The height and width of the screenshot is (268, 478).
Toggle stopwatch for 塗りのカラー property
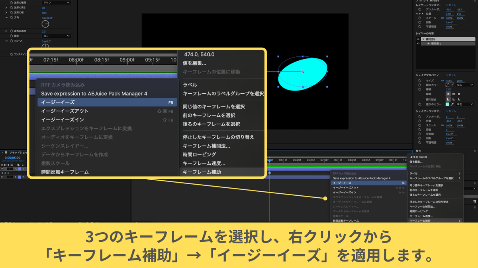click(x=419, y=104)
